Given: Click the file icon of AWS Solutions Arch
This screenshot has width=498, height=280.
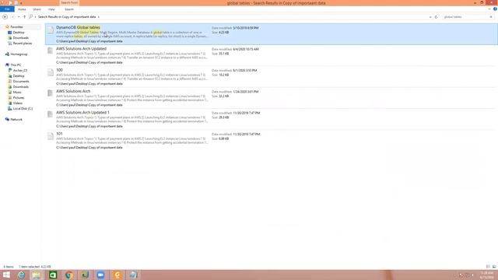Looking at the screenshot, I should [x=50, y=93].
